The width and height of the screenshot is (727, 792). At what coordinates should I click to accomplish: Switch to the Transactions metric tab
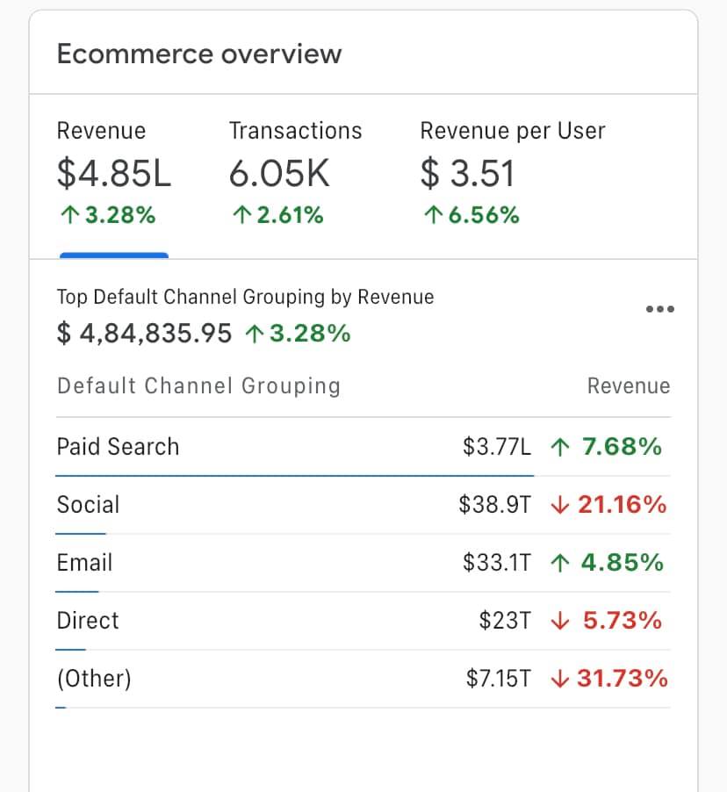pyautogui.click(x=294, y=173)
